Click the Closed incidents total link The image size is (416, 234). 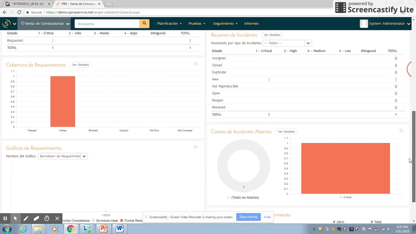(396, 65)
